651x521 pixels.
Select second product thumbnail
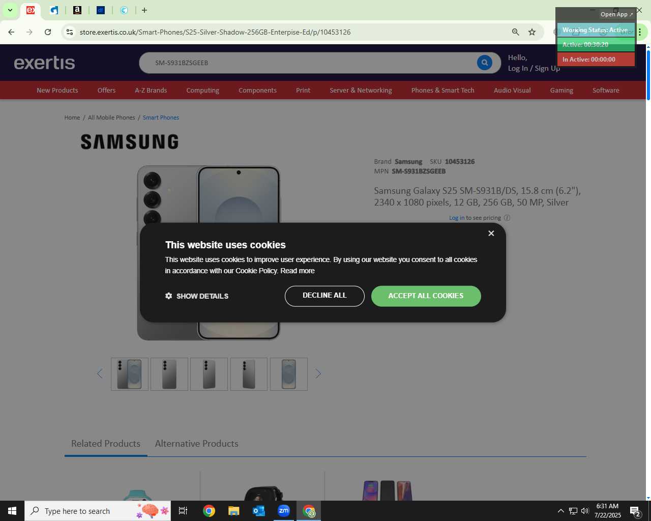pyautogui.click(x=169, y=374)
